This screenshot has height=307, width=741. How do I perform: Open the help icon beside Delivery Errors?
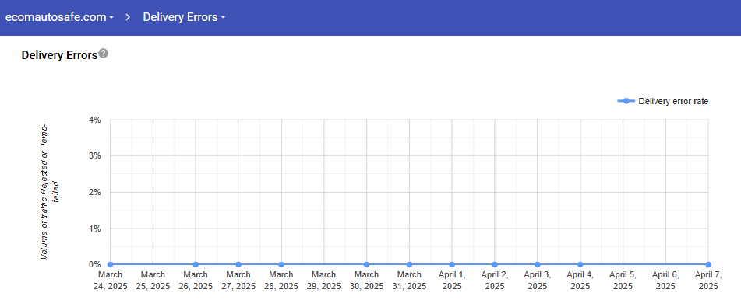point(104,54)
